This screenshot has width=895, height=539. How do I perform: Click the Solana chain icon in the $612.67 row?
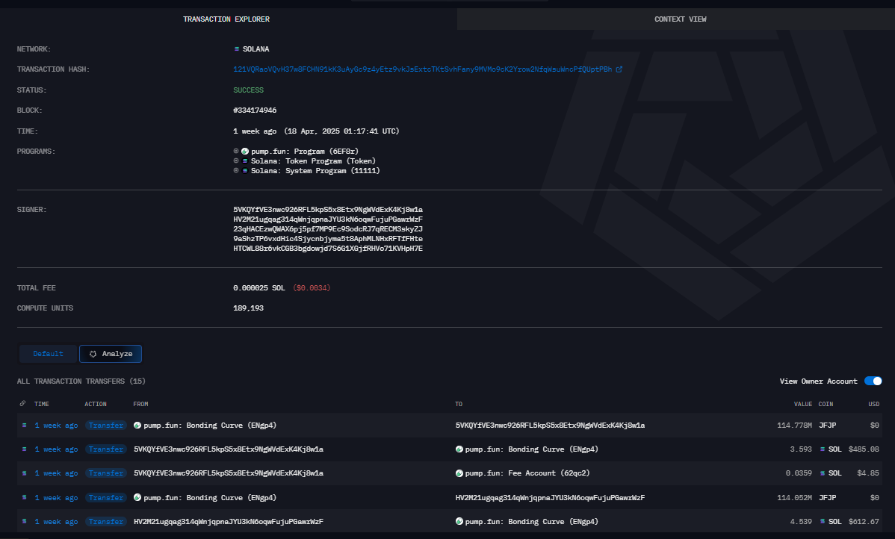[x=24, y=521]
